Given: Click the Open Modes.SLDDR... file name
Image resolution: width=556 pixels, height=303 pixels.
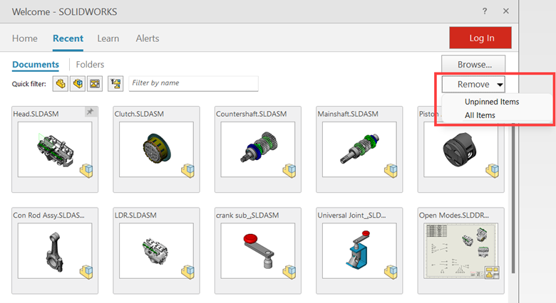Looking at the screenshot, I should pyautogui.click(x=454, y=216).
